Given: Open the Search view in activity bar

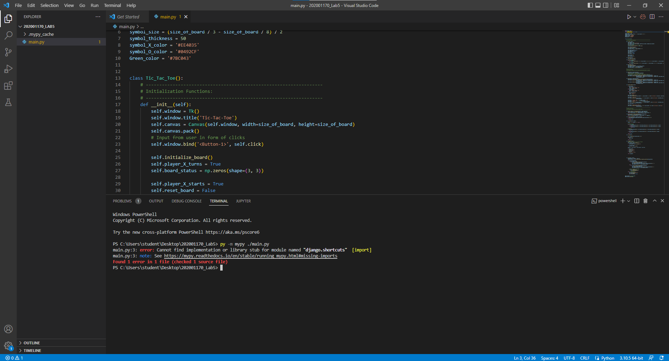Looking at the screenshot, I should tap(8, 35).
